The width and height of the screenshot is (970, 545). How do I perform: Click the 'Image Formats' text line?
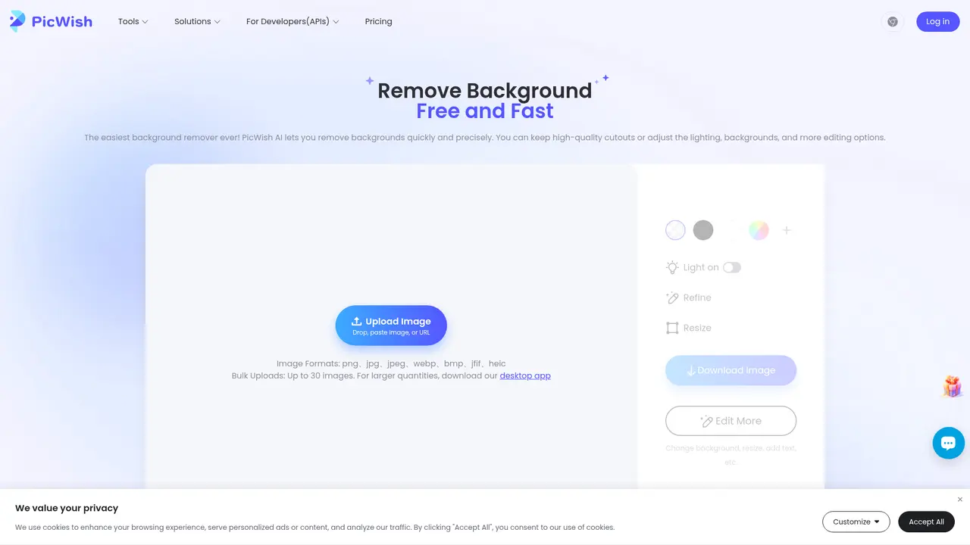tap(391, 363)
